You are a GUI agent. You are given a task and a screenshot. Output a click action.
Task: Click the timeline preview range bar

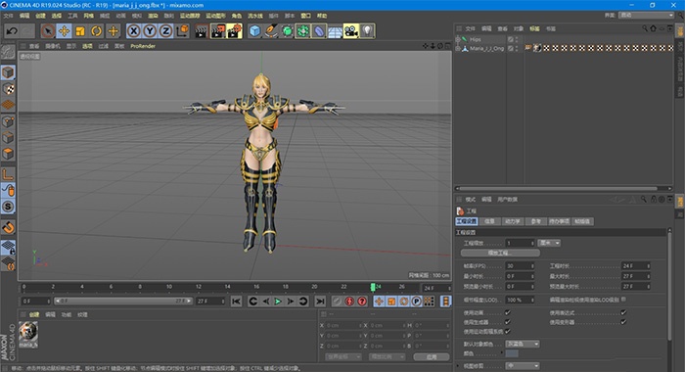pyautogui.click(x=122, y=302)
